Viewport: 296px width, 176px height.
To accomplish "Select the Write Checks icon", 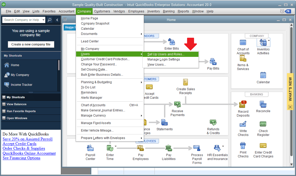I will [243, 124].
